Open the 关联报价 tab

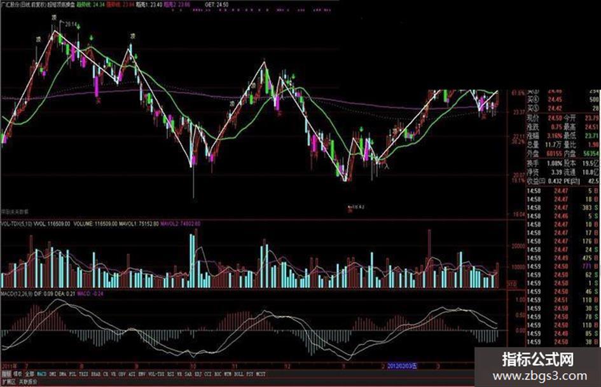pos(28,382)
